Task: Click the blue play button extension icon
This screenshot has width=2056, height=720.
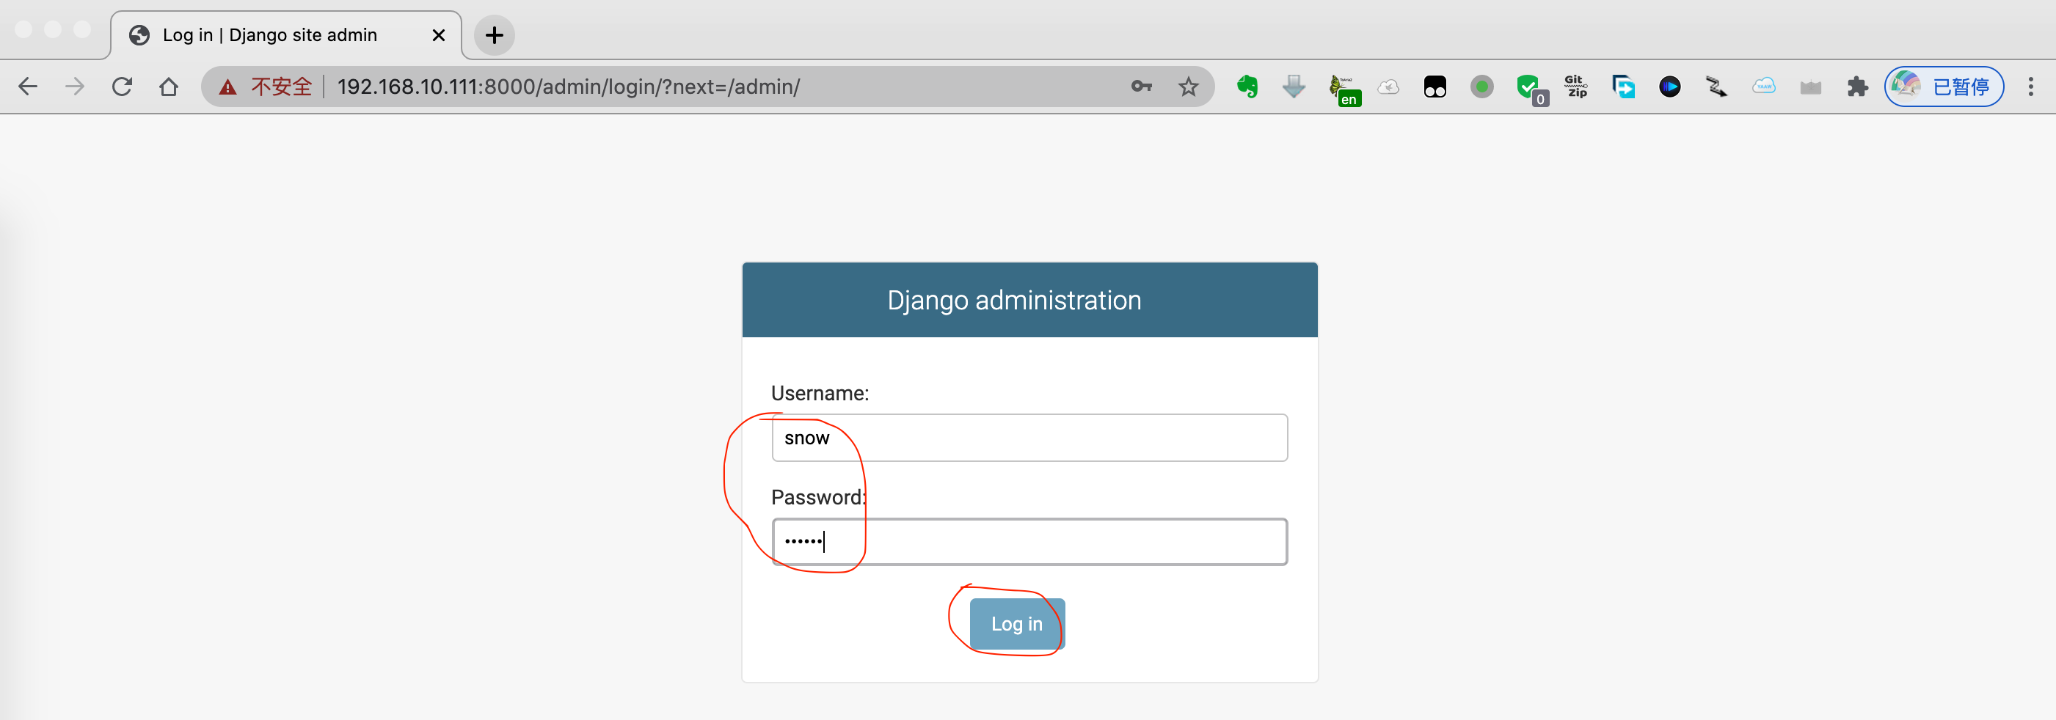Action: (1670, 86)
